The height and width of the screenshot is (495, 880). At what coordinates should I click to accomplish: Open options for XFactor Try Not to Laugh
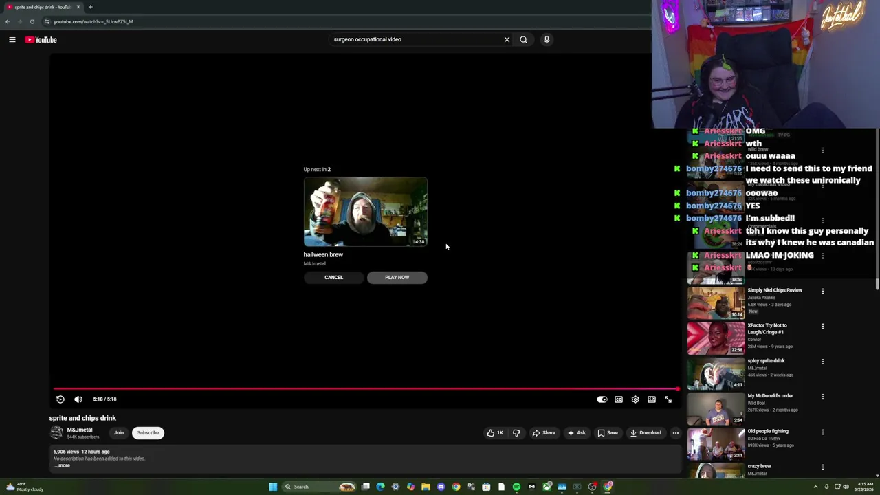point(822,326)
